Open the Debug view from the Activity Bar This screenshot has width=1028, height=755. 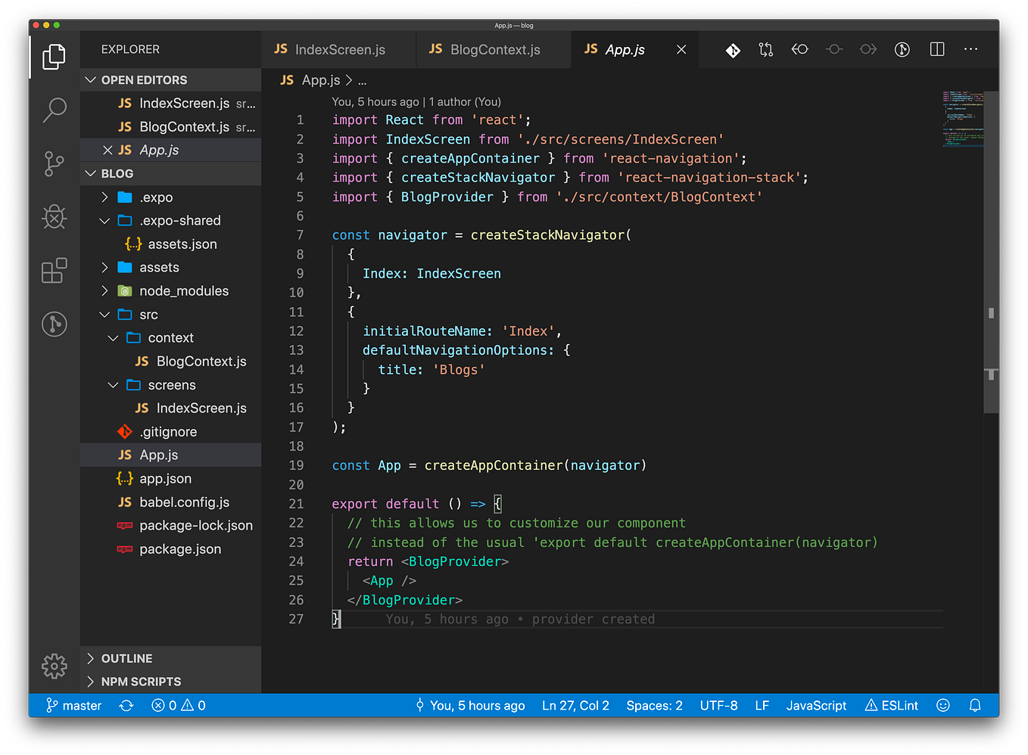pos(54,217)
